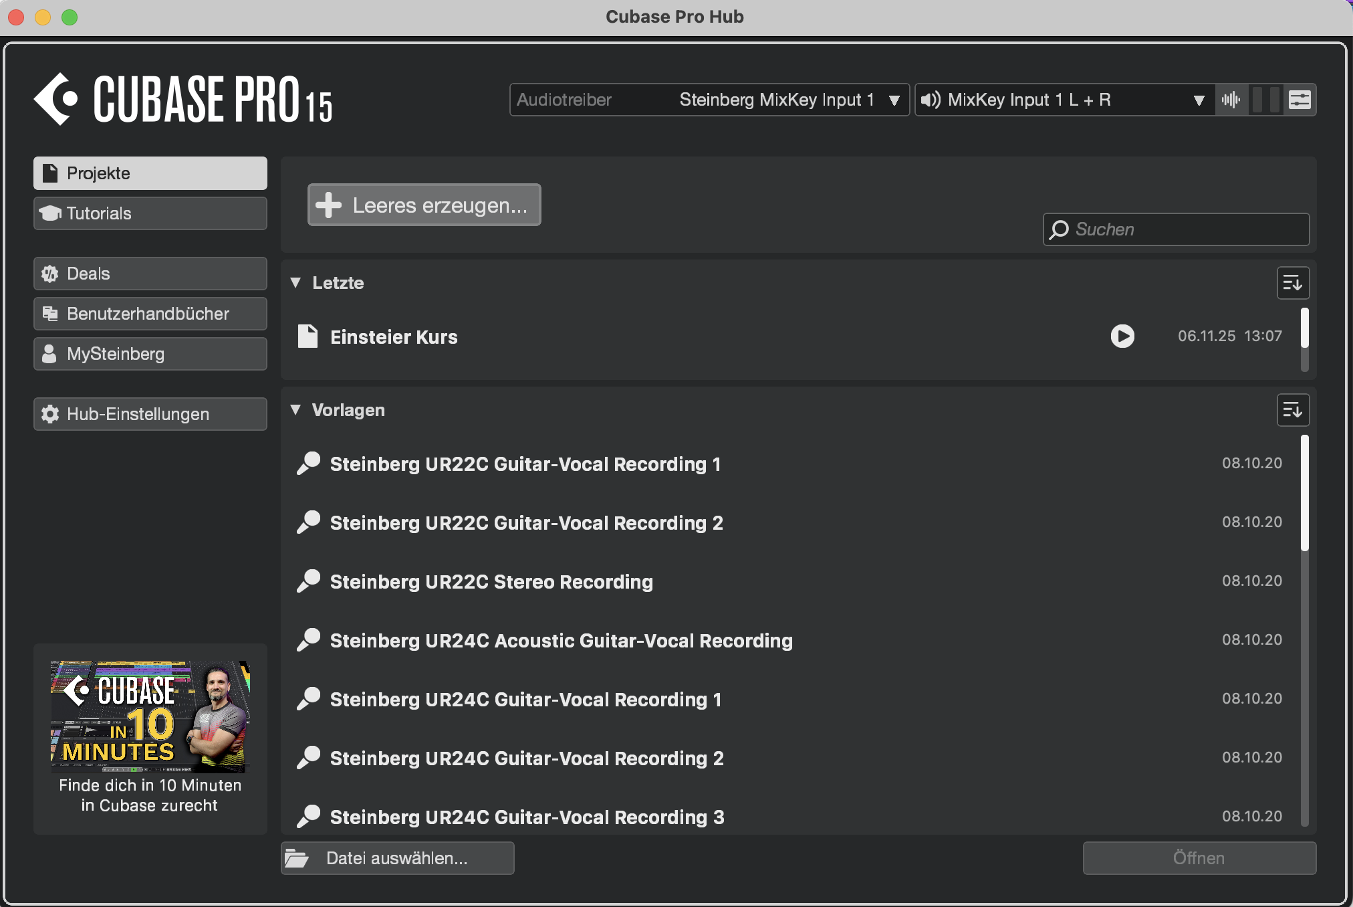The image size is (1353, 907).
Task: Open audio connections settings sliders icon
Action: pos(1300,100)
